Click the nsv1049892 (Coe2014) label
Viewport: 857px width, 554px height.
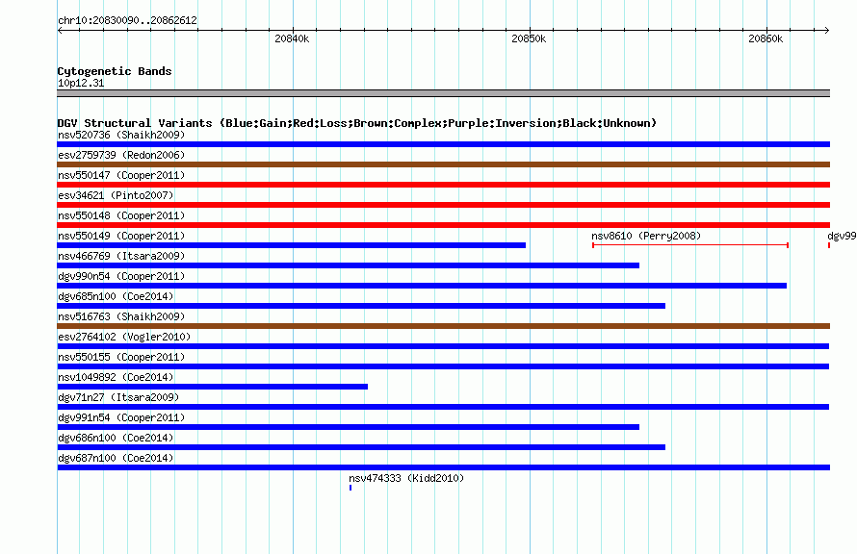click(116, 377)
